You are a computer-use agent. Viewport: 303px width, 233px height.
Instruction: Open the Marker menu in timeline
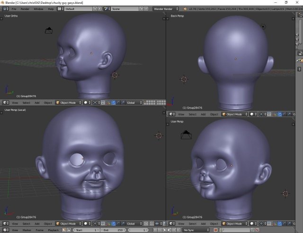click(x=27, y=230)
